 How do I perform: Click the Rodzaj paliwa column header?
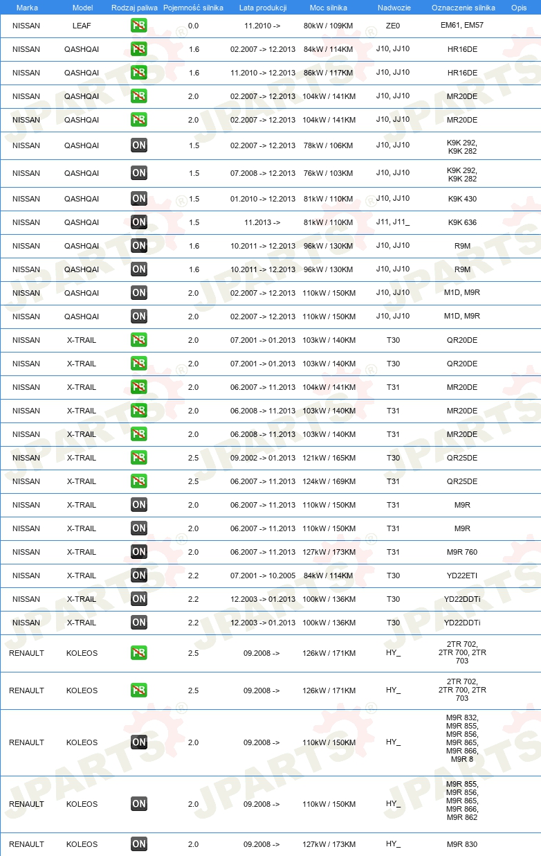pyautogui.click(x=134, y=8)
